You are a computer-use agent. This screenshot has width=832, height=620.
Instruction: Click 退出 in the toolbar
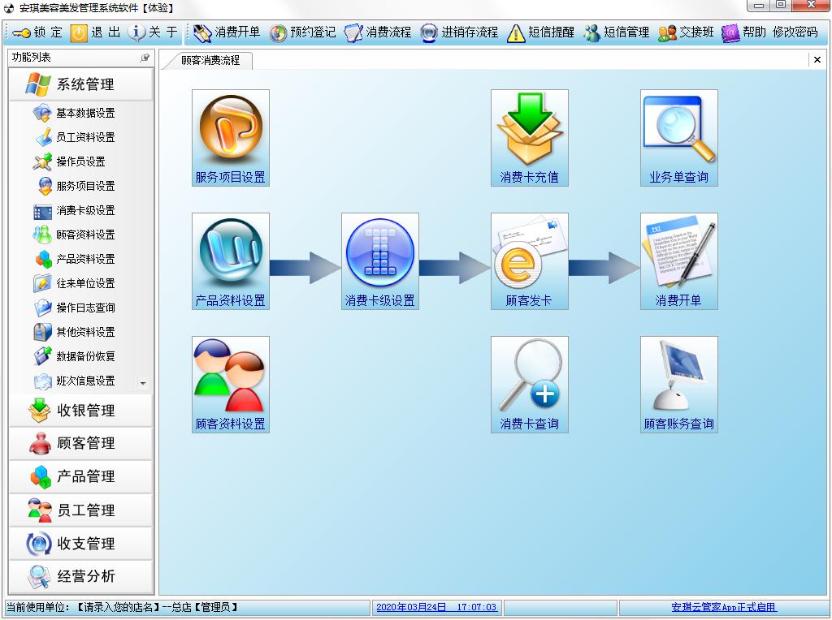coord(96,32)
